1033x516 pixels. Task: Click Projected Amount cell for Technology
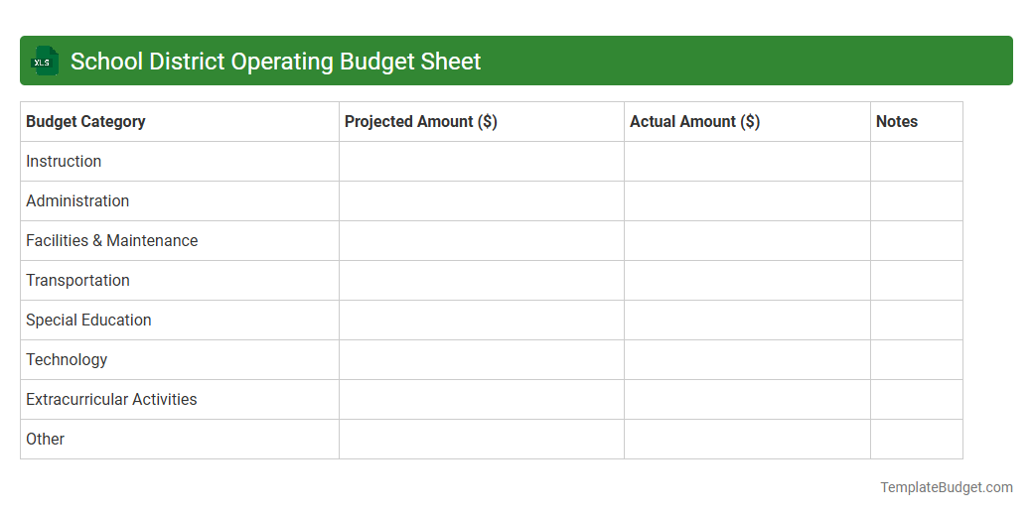pyautogui.click(x=482, y=359)
